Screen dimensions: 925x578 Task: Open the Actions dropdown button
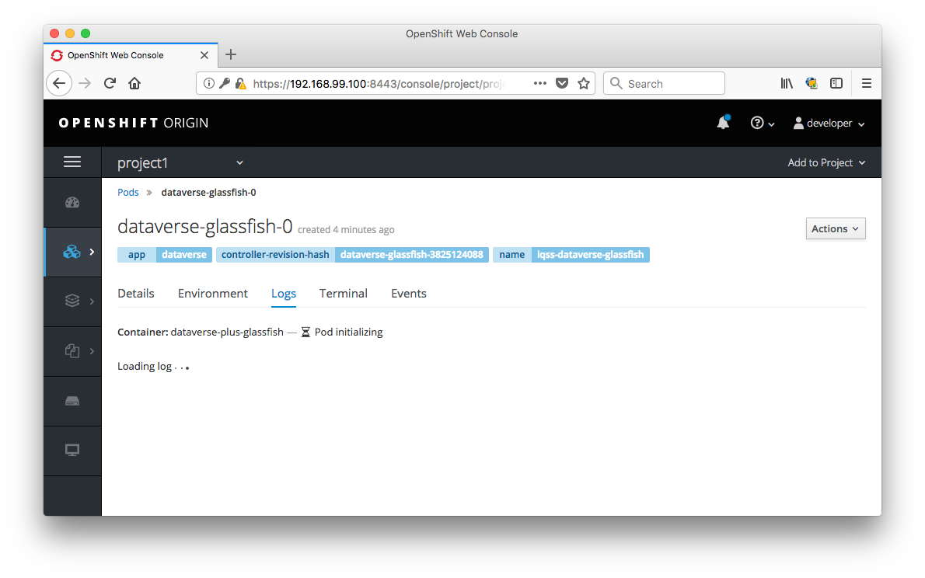click(836, 229)
